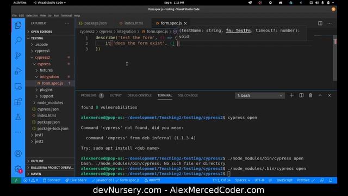Image resolution: width=348 pixels, height=196 pixels.
Task: Open the Test beaker view
Action: pyautogui.click(x=18, y=117)
